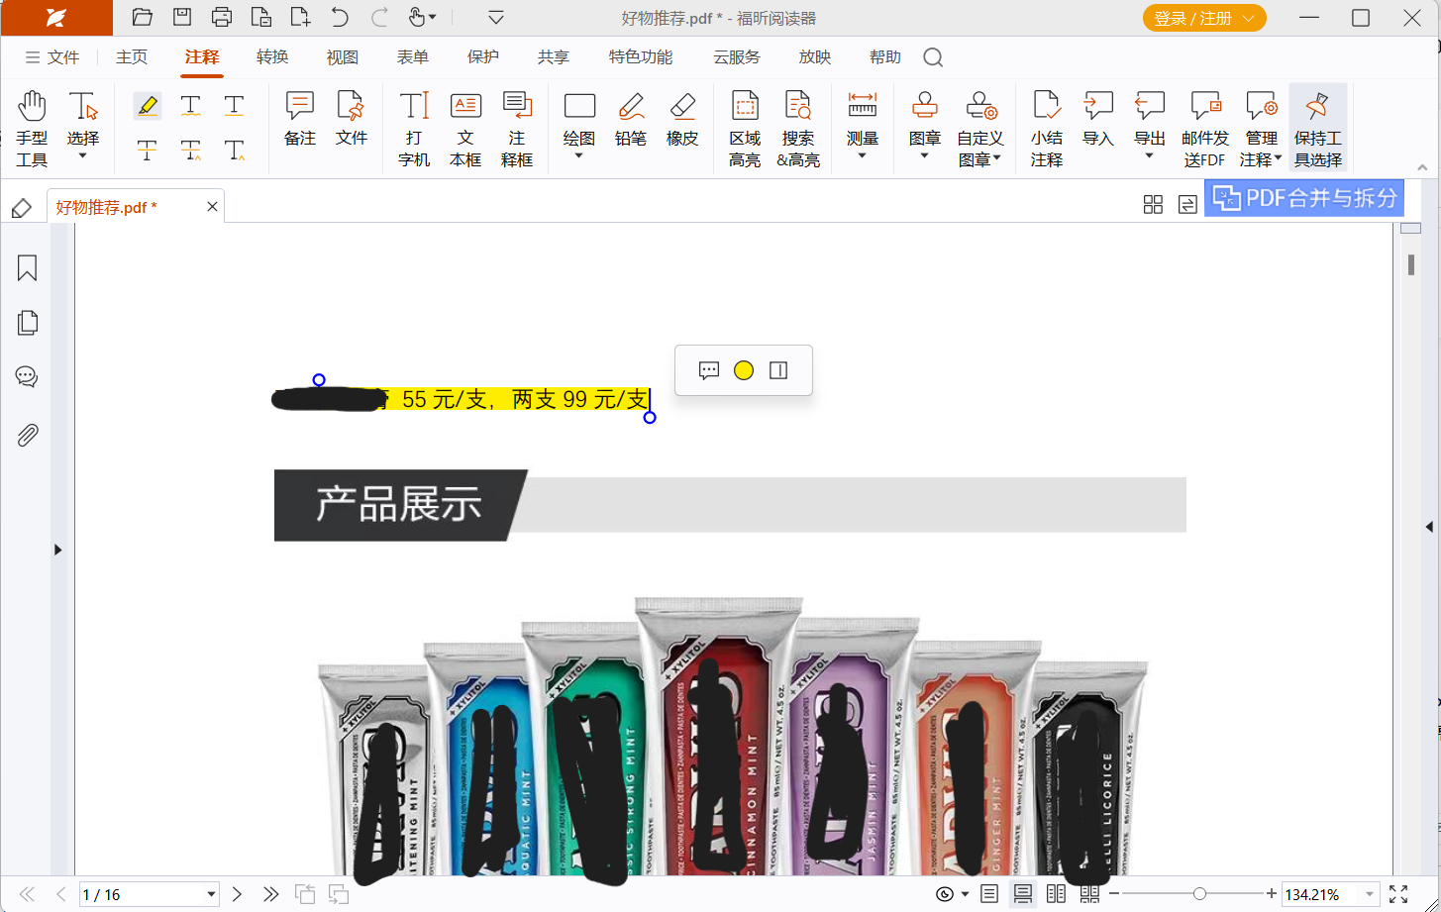1441x912 pixels.
Task: Open the Bookmarks side panel
Action: [x=27, y=268]
